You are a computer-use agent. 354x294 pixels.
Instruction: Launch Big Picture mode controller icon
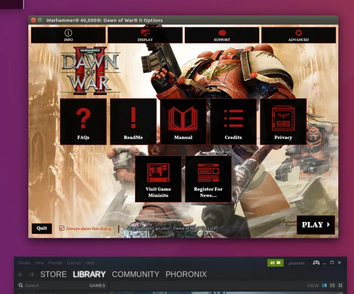[316, 263]
